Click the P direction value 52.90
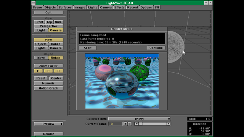 point(205,131)
